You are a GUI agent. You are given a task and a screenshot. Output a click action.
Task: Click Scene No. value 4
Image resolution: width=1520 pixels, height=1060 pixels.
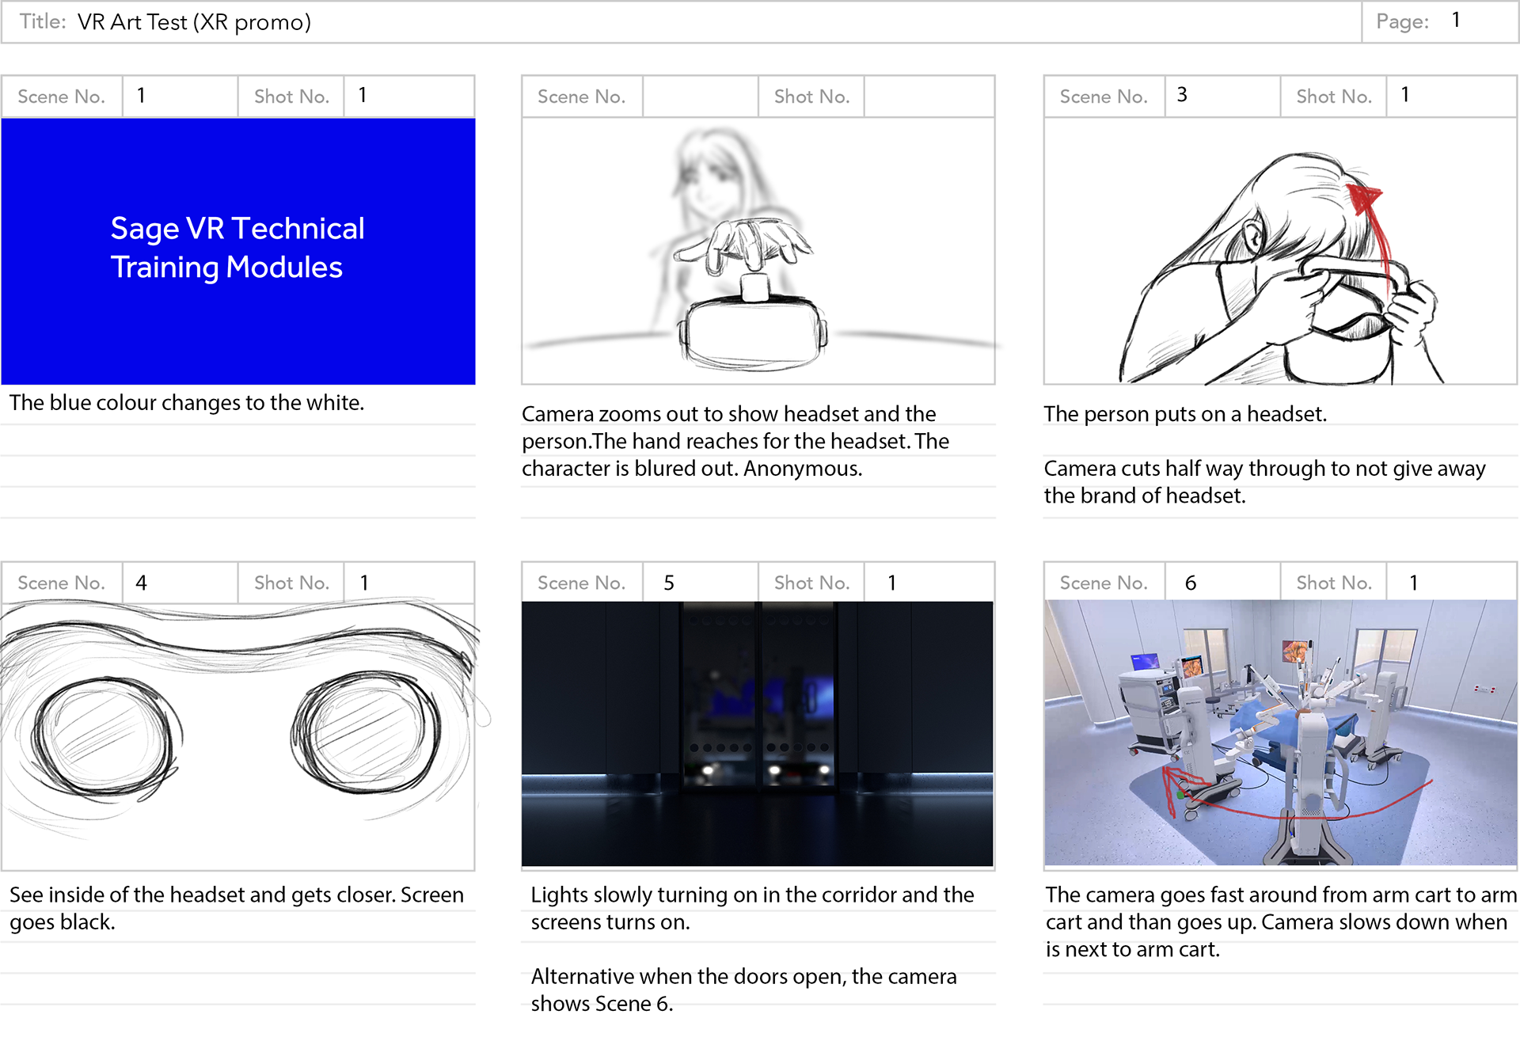click(141, 583)
